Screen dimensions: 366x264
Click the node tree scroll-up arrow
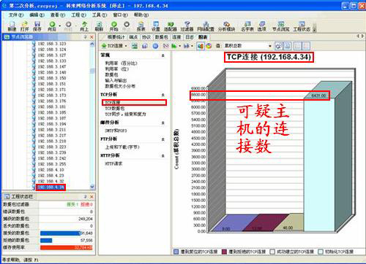pos(92,44)
